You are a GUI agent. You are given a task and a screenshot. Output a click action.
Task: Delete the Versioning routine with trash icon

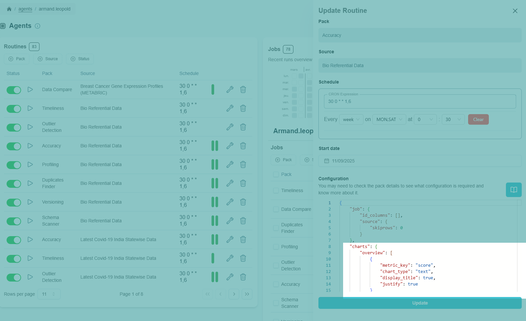(x=243, y=202)
